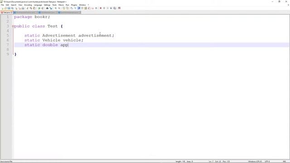
Task: Create a new file with the New toolbar icon
Action: click(2, 8)
